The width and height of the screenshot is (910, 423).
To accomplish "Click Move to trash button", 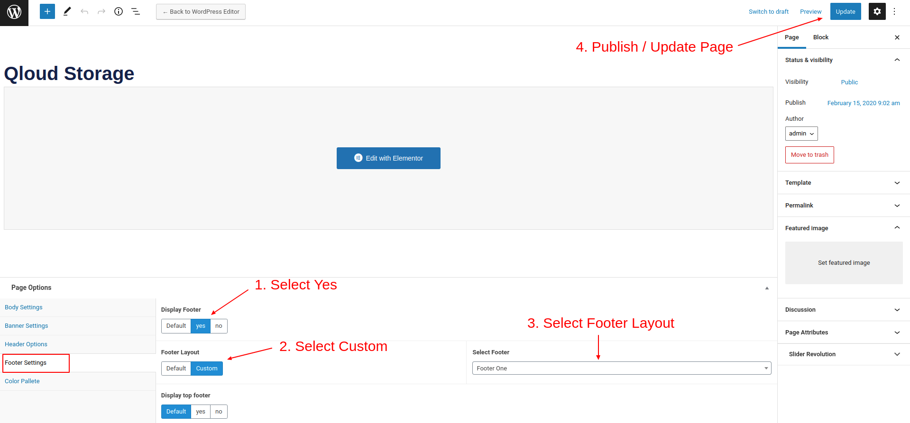I will 809,155.
